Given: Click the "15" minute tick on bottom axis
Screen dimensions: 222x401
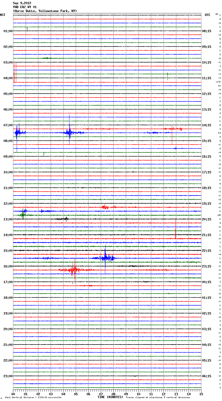Looking at the screenshot, I should tap(201, 394).
